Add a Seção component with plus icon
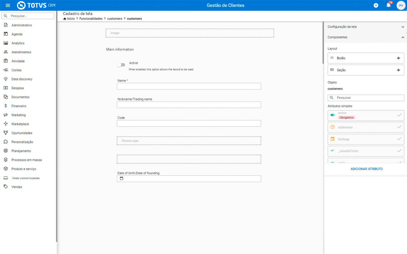The height and width of the screenshot is (254, 407). (x=398, y=70)
